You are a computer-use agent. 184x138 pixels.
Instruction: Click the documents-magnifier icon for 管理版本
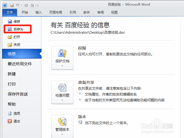point(62,122)
